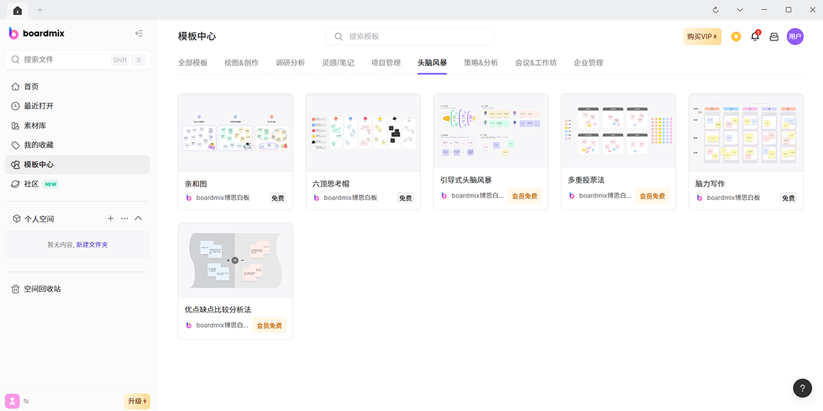Click the gold coin points icon
The width and height of the screenshot is (823, 411).
[x=736, y=36]
